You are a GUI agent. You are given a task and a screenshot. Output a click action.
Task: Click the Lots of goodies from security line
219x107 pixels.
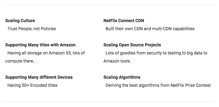coord(156,53)
